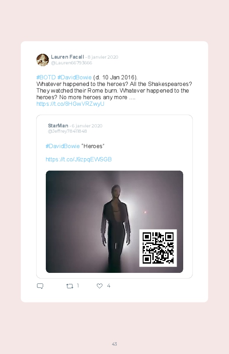Click the like count 4
Viewport: 229px width, 354px height.
(108, 286)
